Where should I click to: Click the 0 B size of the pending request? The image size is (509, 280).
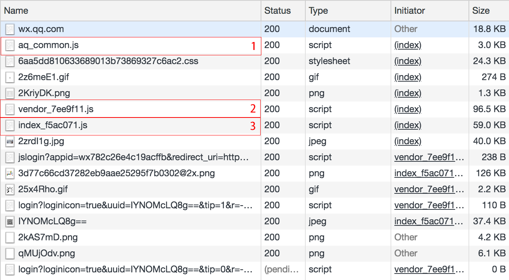point(499,270)
